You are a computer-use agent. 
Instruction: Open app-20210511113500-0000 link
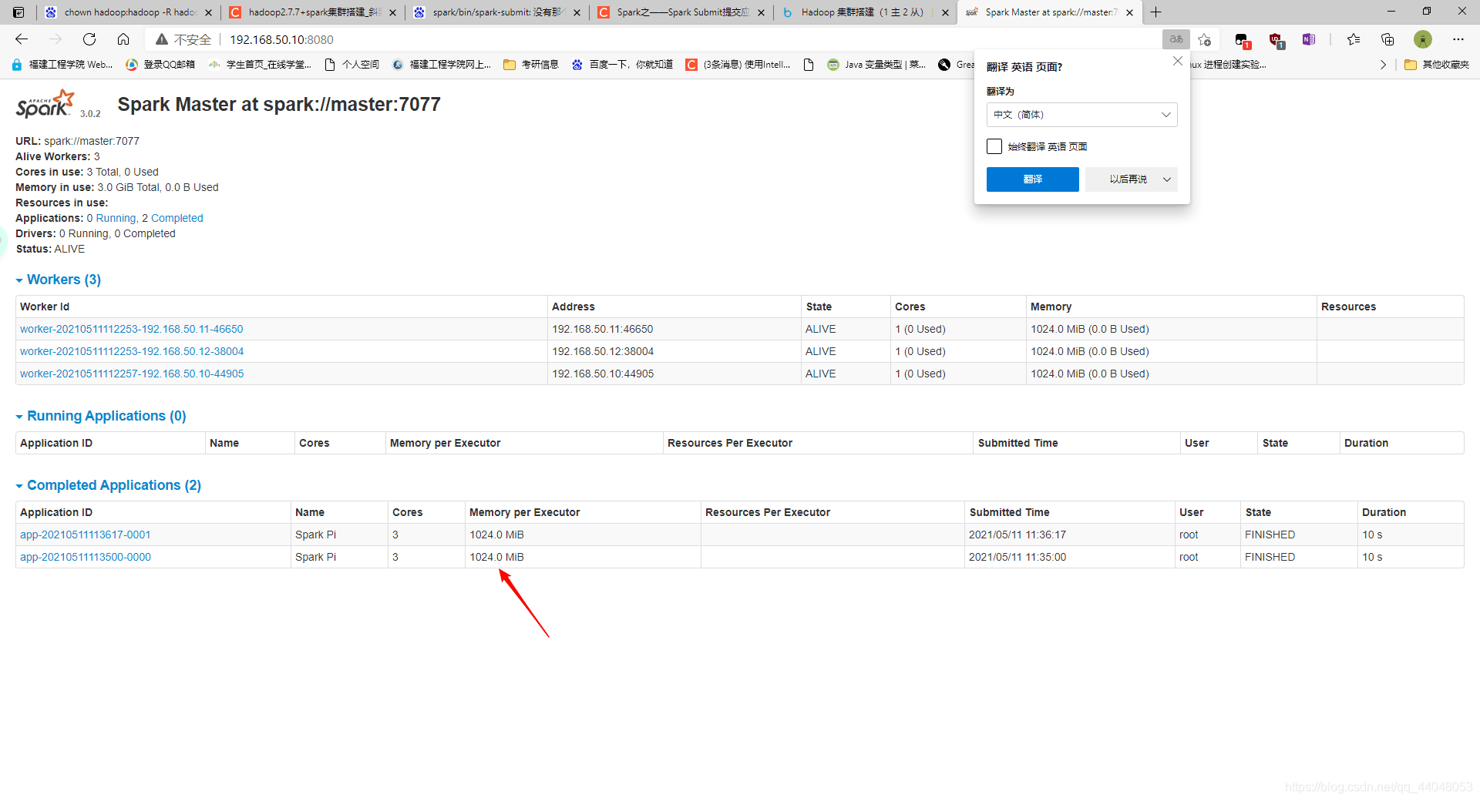click(86, 557)
